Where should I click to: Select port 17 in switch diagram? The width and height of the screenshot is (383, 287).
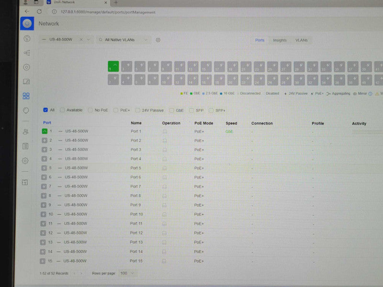(219, 66)
